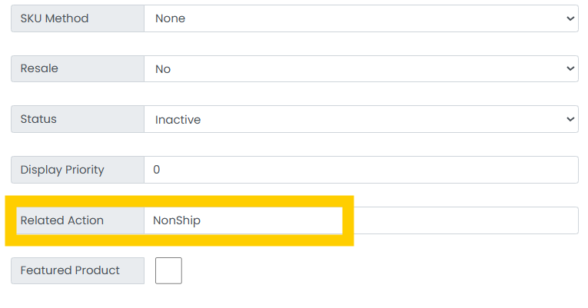This screenshot has width=588, height=308.
Task: Click the Resale label
Action: [x=39, y=69]
